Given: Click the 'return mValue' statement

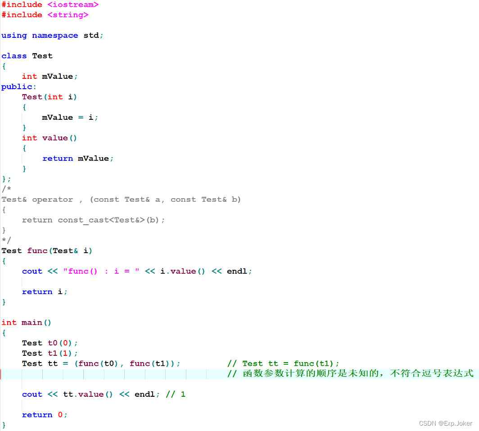Looking at the screenshot, I should [77, 158].
